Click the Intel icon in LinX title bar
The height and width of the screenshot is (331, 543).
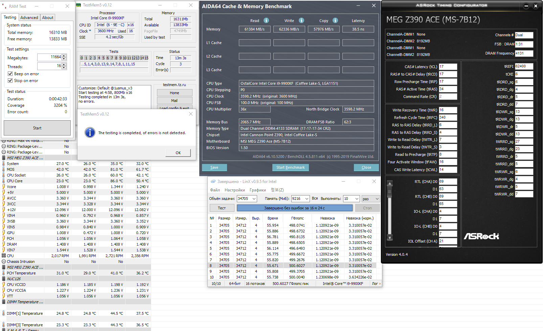tap(213, 182)
